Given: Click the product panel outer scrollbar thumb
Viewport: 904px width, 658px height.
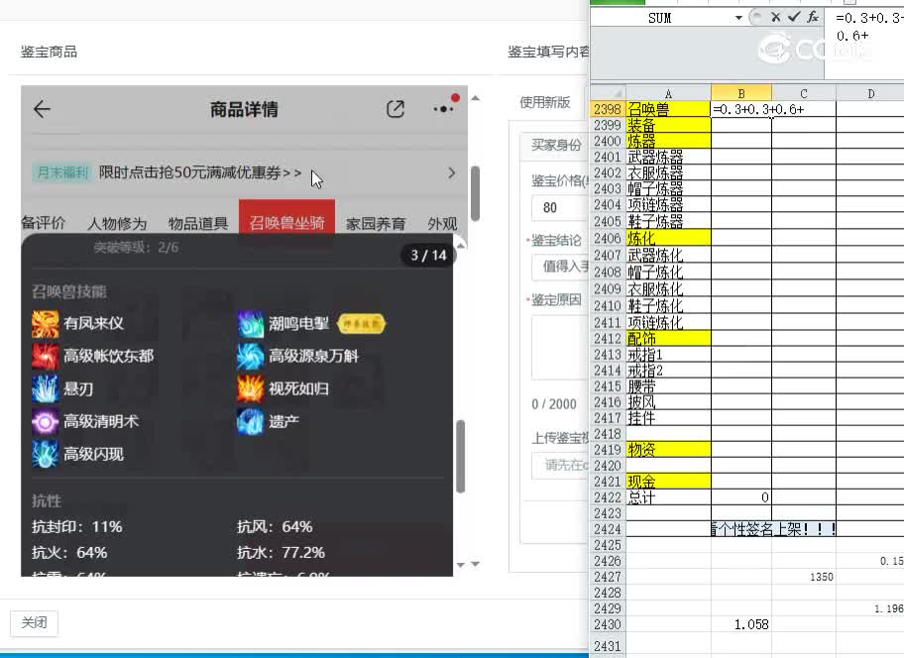Looking at the screenshot, I should [475, 193].
